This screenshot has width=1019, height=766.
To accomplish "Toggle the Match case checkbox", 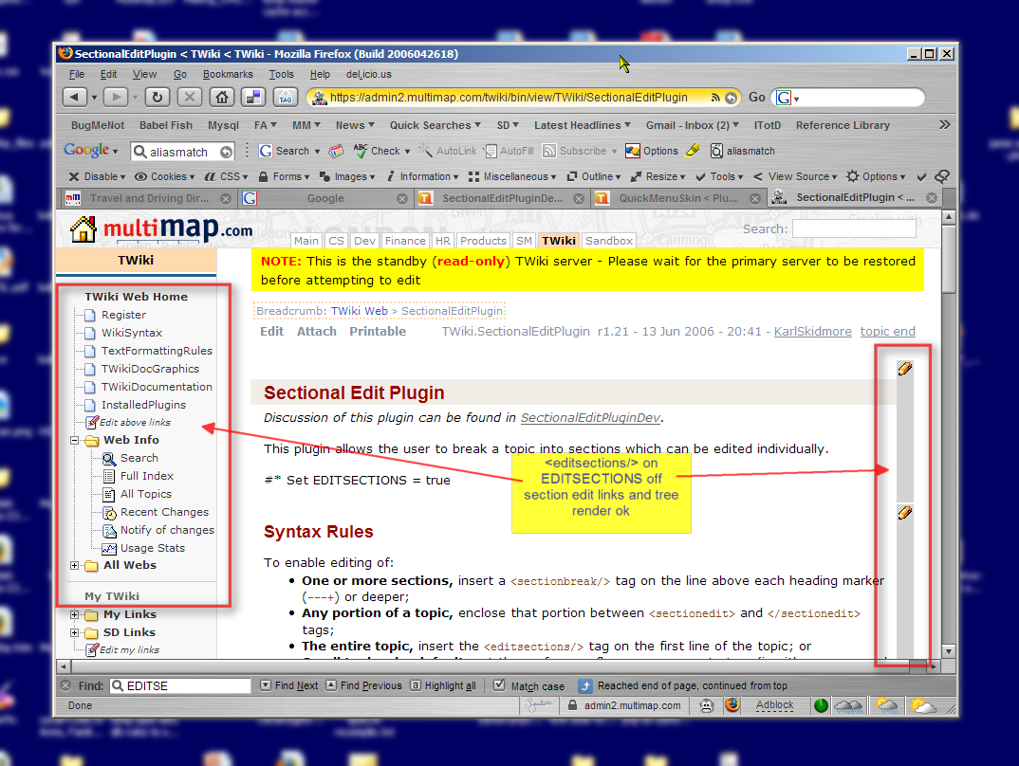I will click(x=499, y=685).
